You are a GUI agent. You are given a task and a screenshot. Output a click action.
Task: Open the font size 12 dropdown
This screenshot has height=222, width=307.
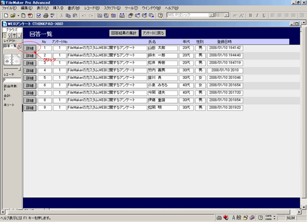[226, 15]
